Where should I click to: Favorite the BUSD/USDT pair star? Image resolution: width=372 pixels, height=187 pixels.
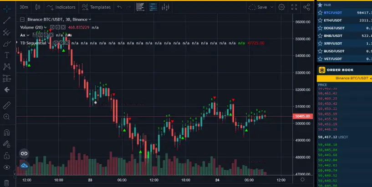point(320,51)
